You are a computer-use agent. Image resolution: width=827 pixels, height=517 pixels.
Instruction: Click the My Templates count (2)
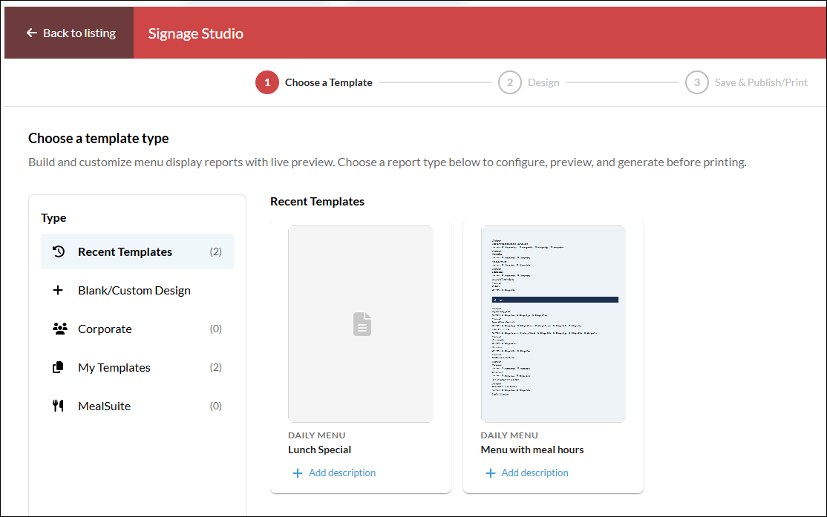click(x=216, y=367)
